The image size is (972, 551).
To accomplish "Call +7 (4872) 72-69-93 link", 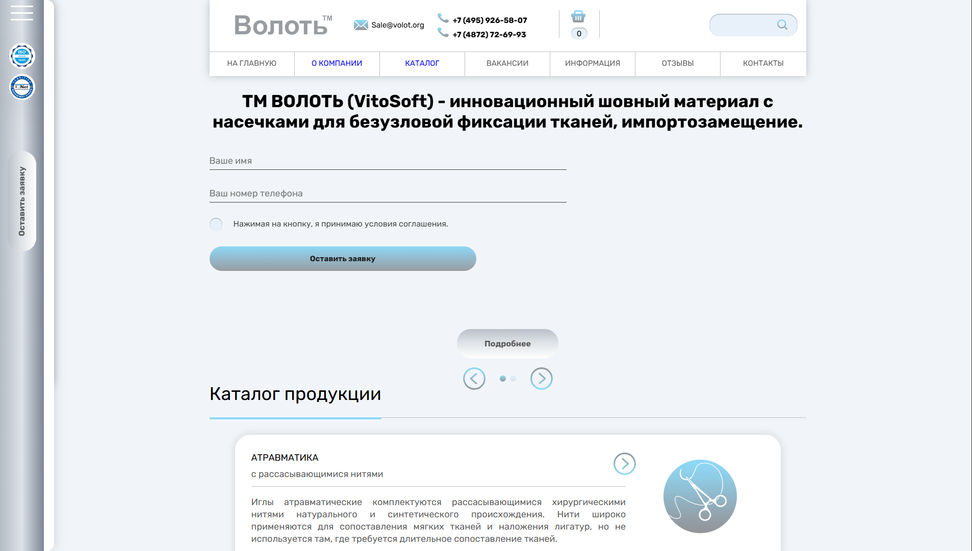I will pos(489,35).
